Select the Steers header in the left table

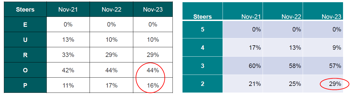(25, 10)
